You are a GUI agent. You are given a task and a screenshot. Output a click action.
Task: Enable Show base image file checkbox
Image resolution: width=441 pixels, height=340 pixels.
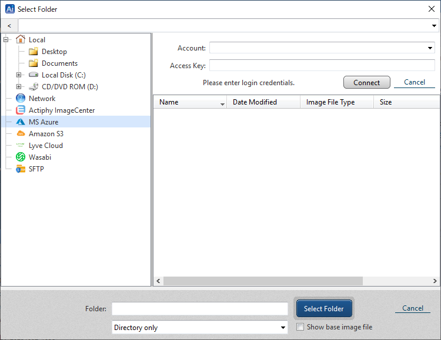pyautogui.click(x=300, y=327)
